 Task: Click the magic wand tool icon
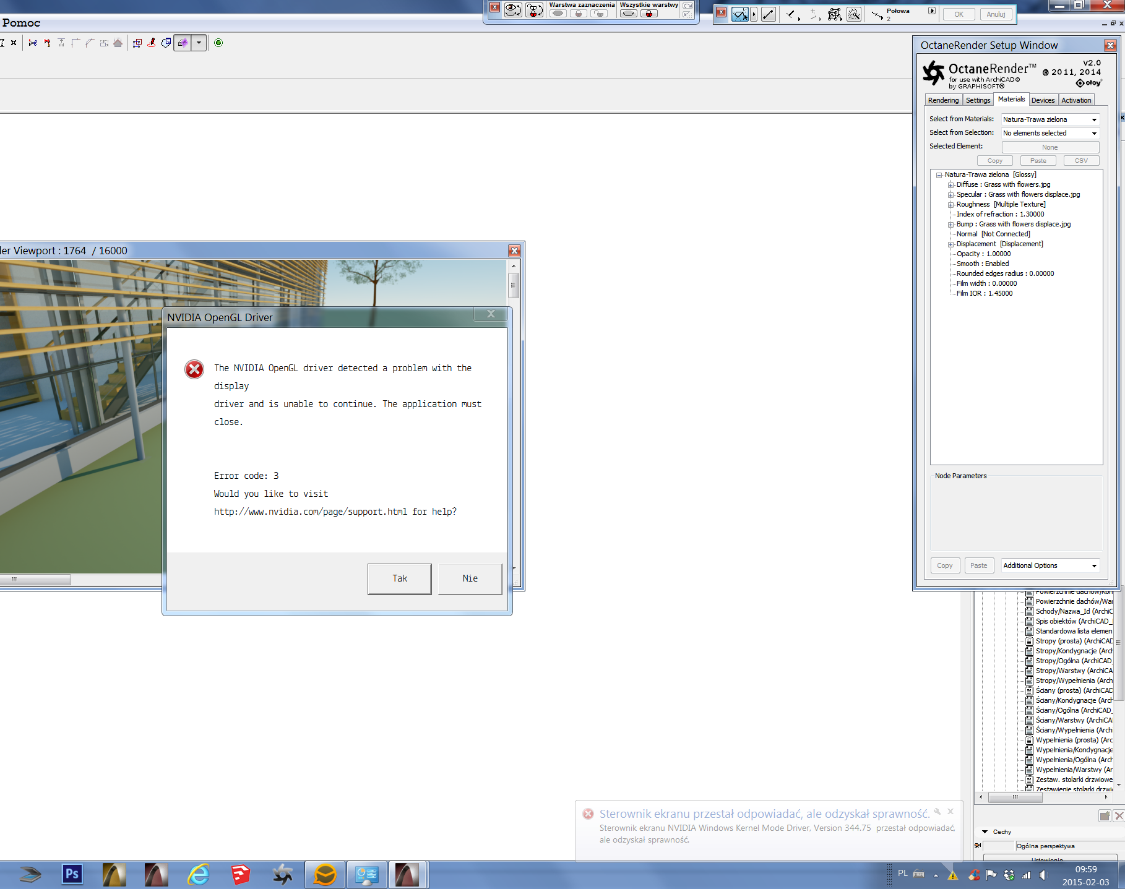point(854,14)
